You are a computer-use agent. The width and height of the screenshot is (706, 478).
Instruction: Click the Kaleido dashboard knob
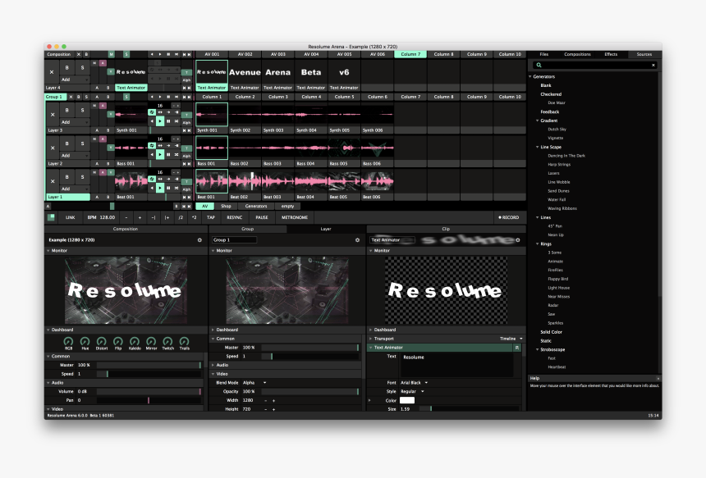click(135, 342)
